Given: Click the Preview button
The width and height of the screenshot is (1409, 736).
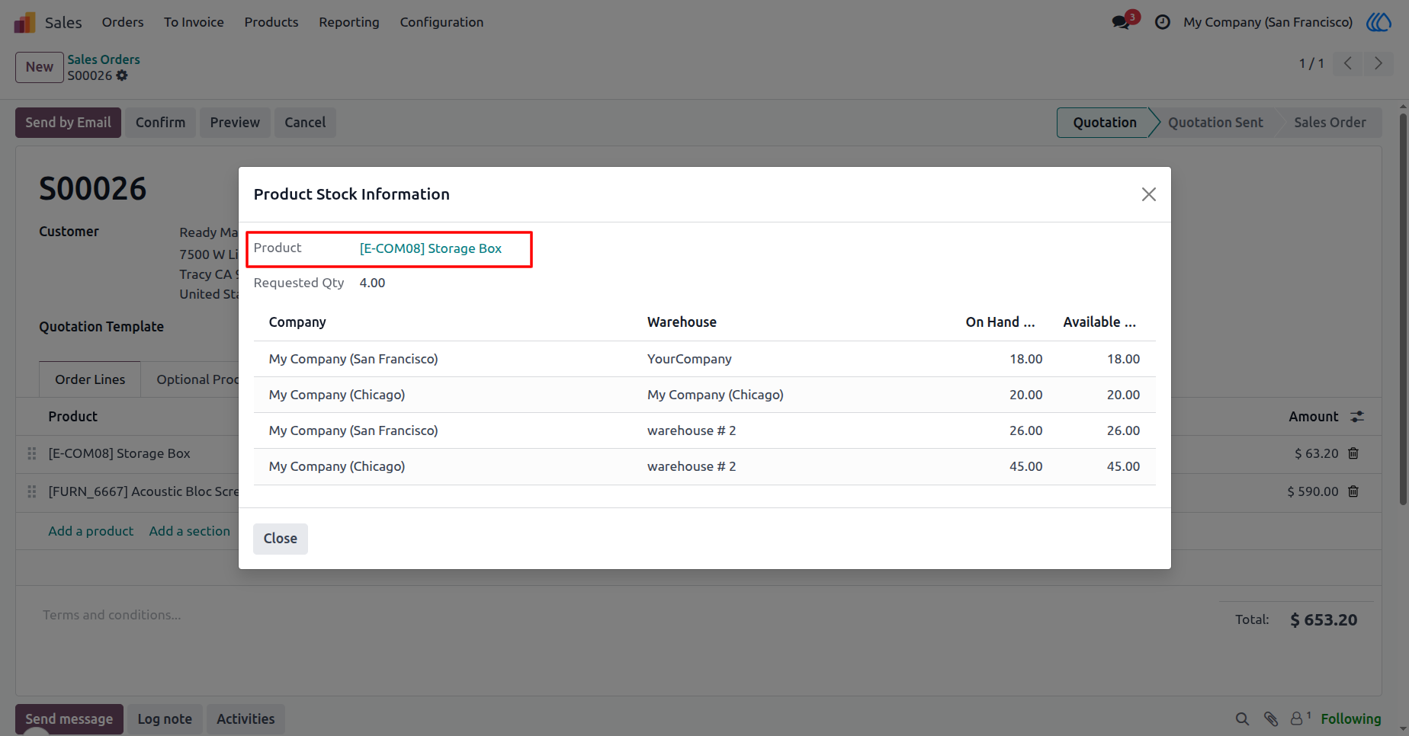Looking at the screenshot, I should (x=235, y=123).
